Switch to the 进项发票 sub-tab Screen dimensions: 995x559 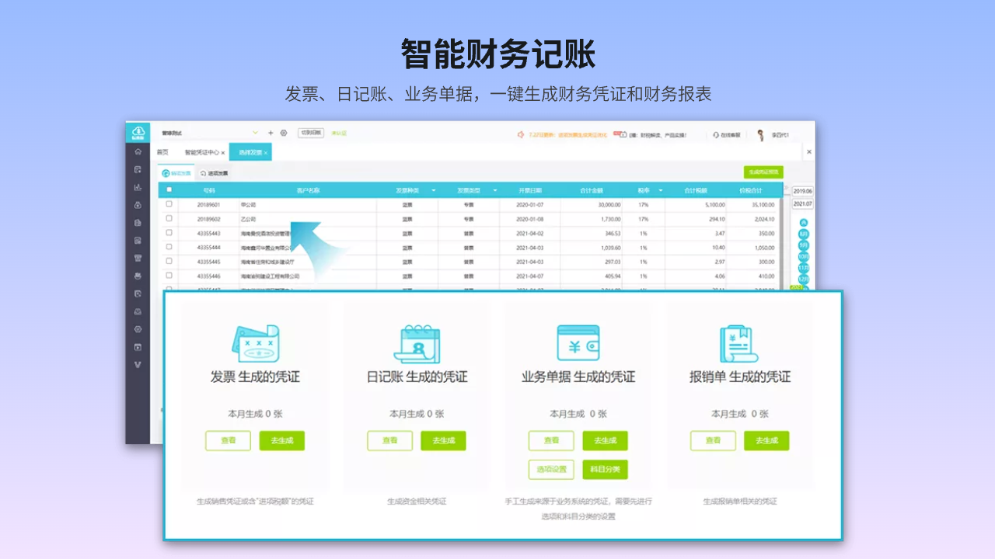[213, 173]
